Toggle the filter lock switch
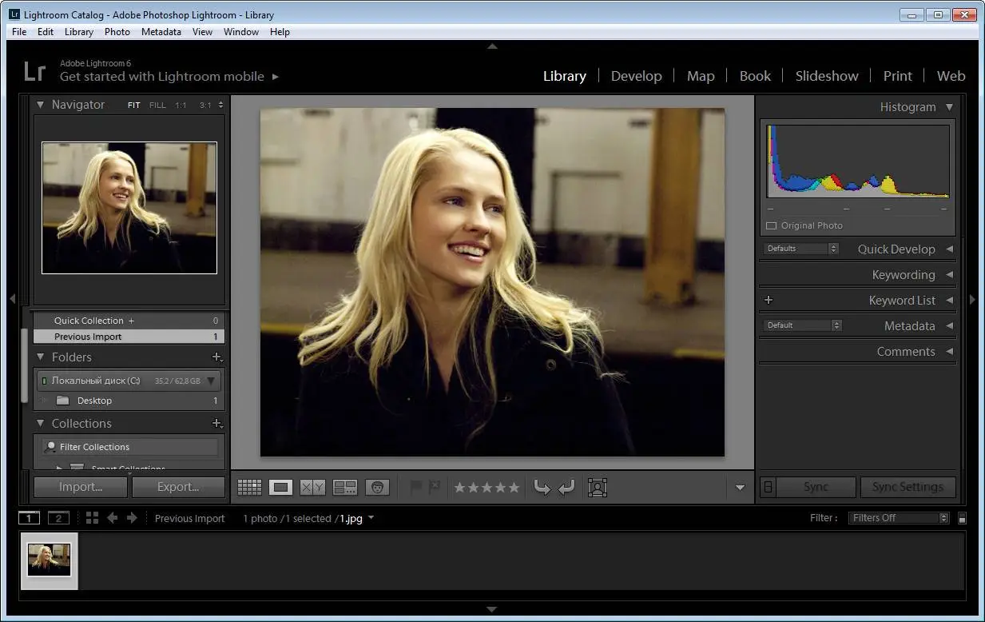Viewport: 985px width, 622px height. 963,518
